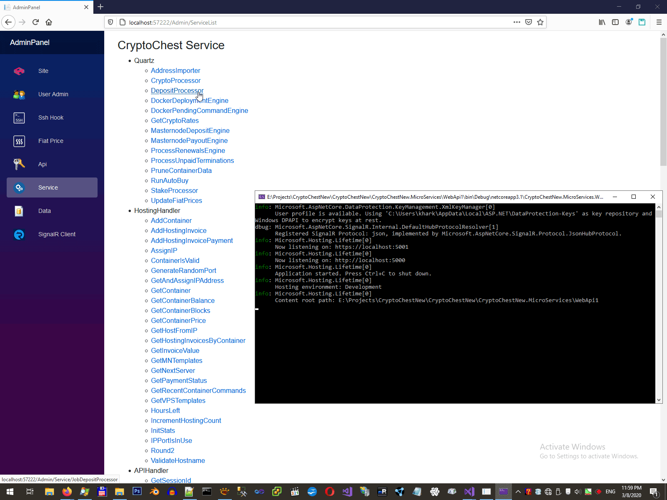Open Firefox library icon

point(602,22)
